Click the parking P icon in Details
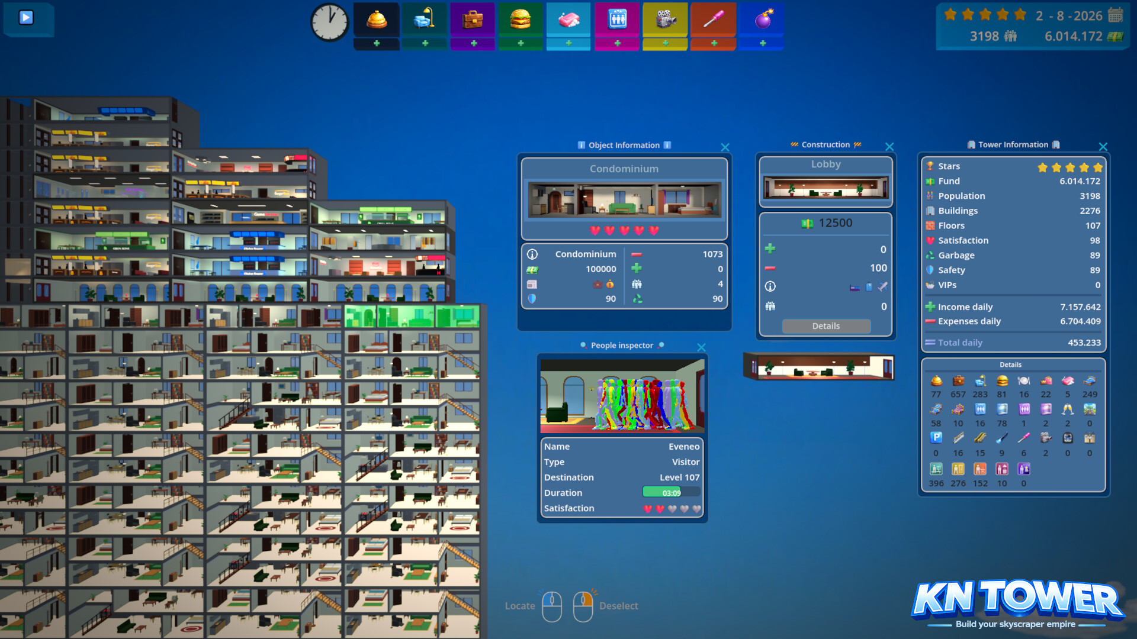Viewport: 1137px width, 639px height. (x=936, y=438)
